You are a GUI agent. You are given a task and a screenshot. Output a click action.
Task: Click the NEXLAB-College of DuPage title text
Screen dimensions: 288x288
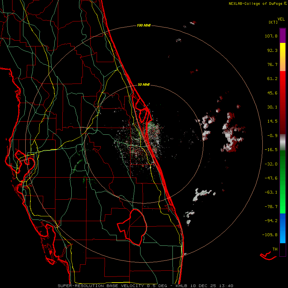coord(255,4)
